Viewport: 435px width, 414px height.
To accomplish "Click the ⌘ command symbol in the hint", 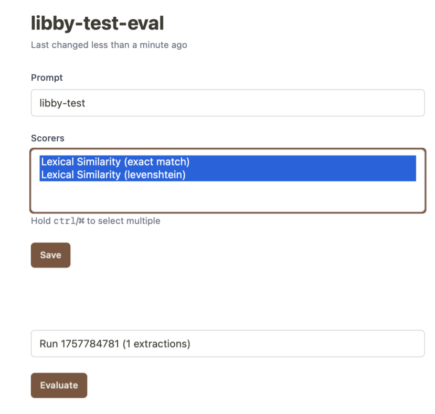I will 81,221.
